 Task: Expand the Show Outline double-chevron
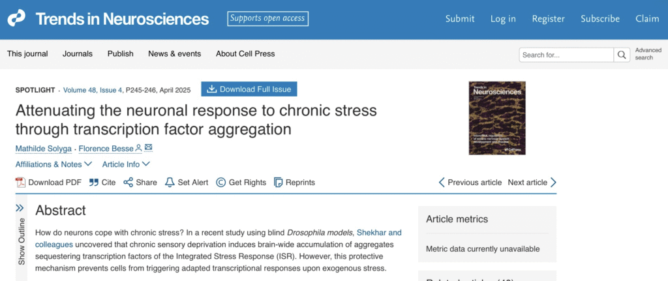tap(20, 208)
